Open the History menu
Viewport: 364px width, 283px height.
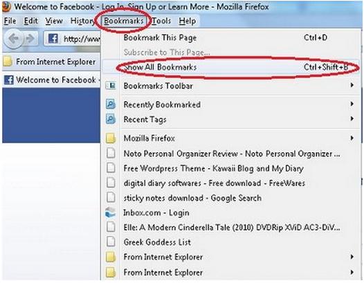(x=82, y=21)
